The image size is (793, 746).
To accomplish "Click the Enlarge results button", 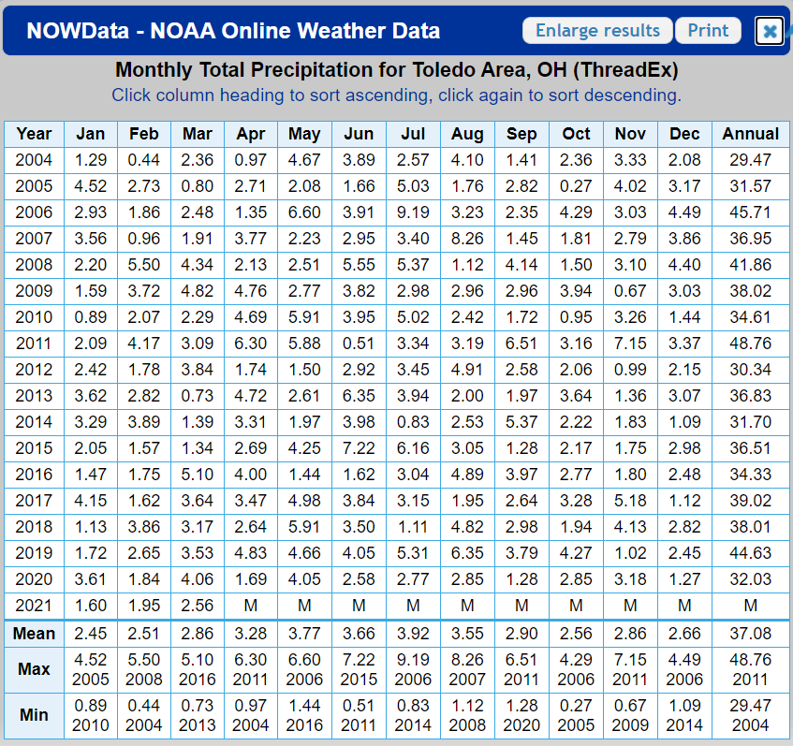I will [x=597, y=30].
